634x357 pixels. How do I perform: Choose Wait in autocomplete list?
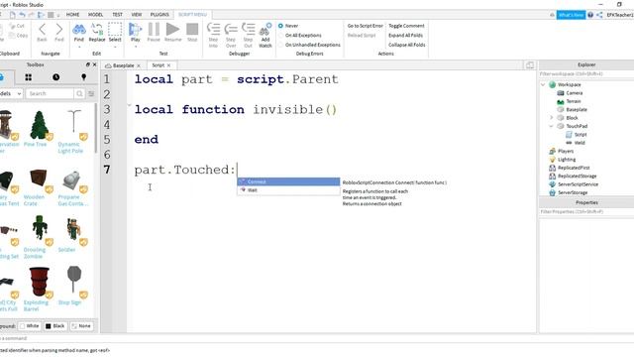point(288,189)
